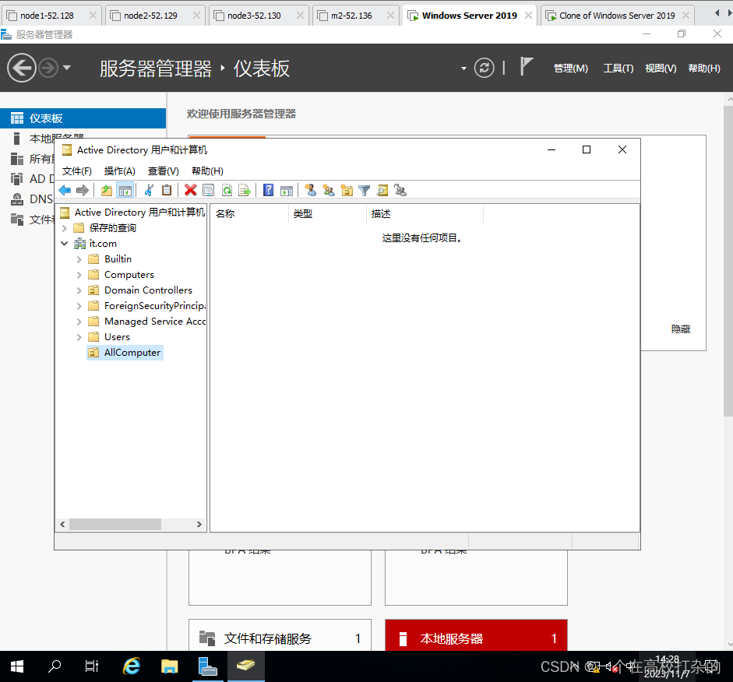The height and width of the screenshot is (682, 733).
Task: Open the Windows Start menu
Action: [17, 666]
